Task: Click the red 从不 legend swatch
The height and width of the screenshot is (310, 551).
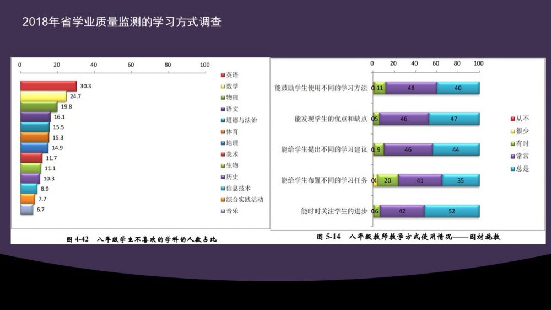Action: (512, 119)
